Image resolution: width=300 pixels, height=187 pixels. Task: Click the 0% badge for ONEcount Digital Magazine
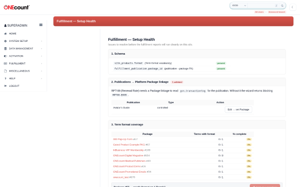click(x=249, y=156)
